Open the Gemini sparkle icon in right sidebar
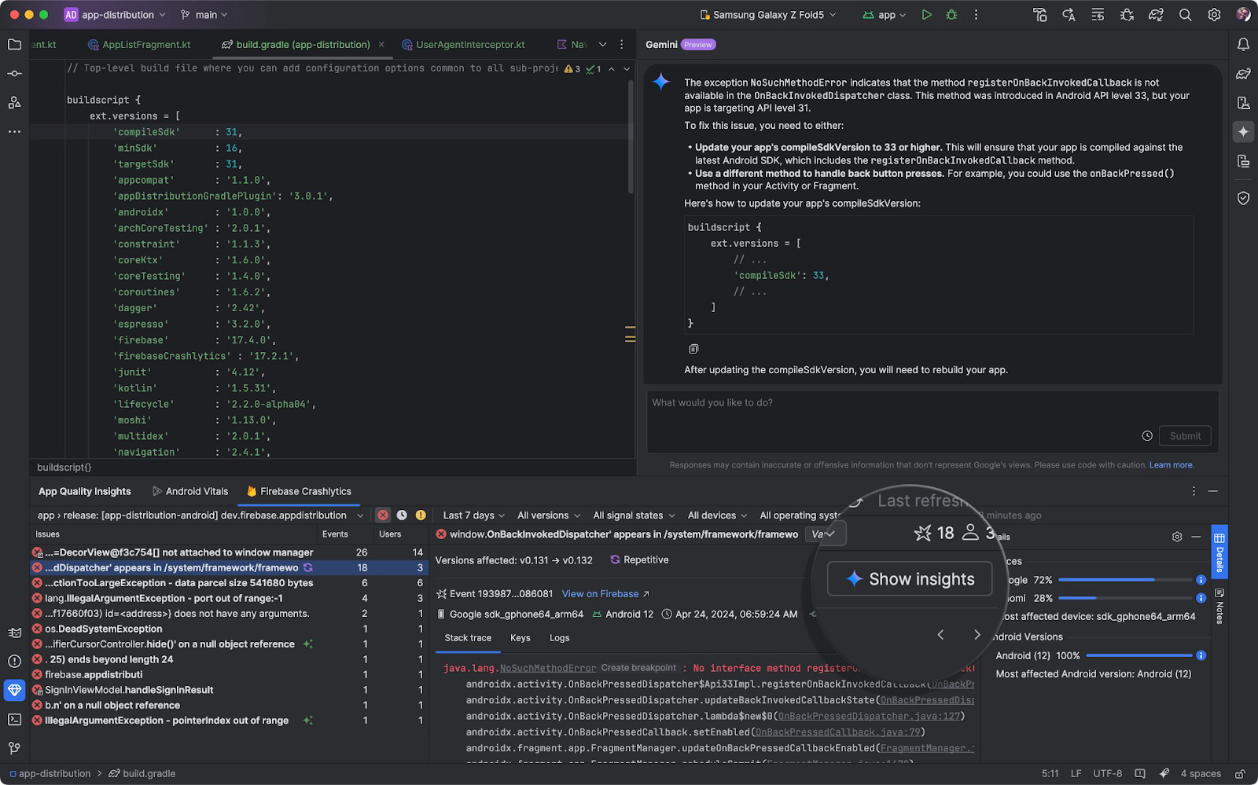The height and width of the screenshot is (785, 1258). pos(1243,132)
